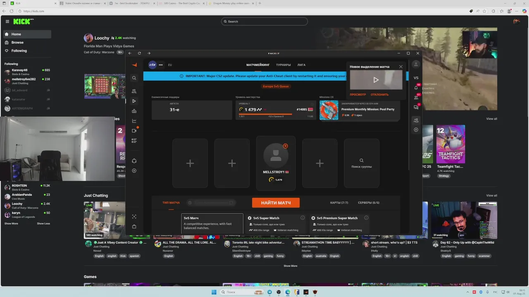Open the FACEIT sidebar shop bag icon
Viewport: 529px width, 297px height.
point(134,226)
